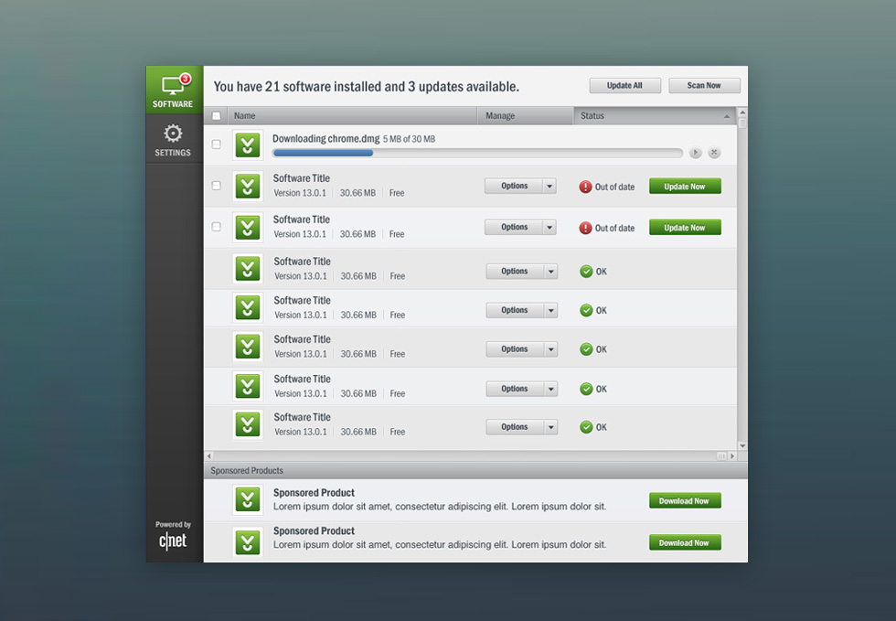Screen dimensions: 896x621
Task: Toggle the select-all checkbox in the header
Action: click(217, 116)
